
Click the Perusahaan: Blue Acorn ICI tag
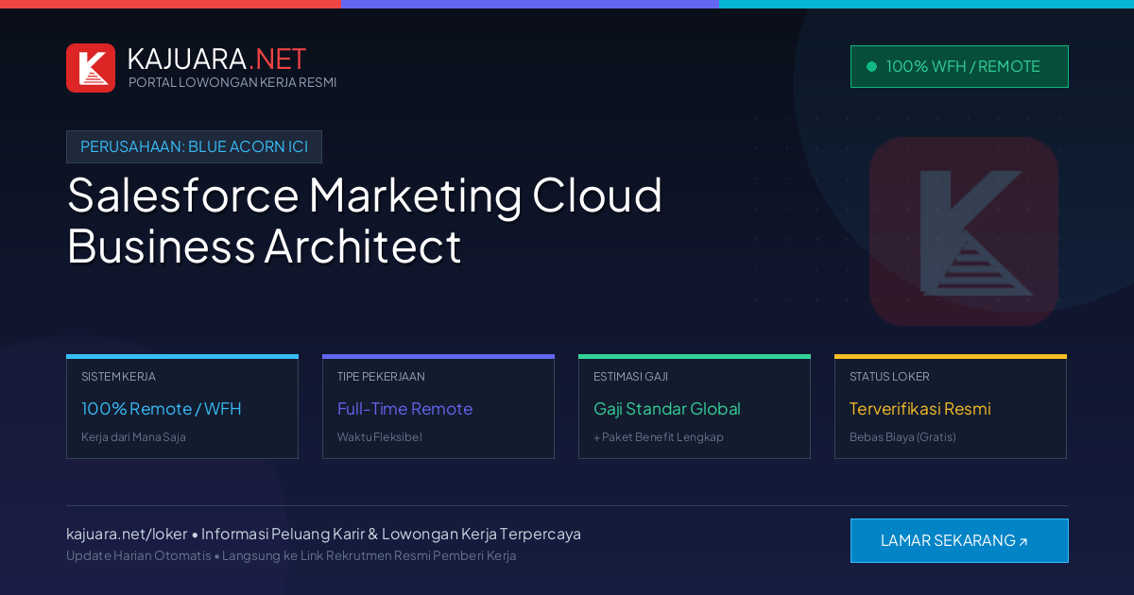194,146
